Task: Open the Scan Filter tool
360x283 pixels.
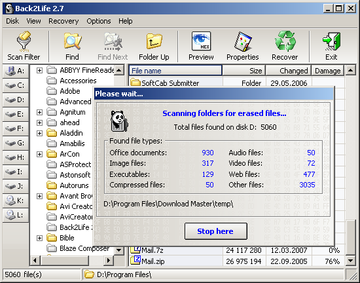Action: point(24,46)
